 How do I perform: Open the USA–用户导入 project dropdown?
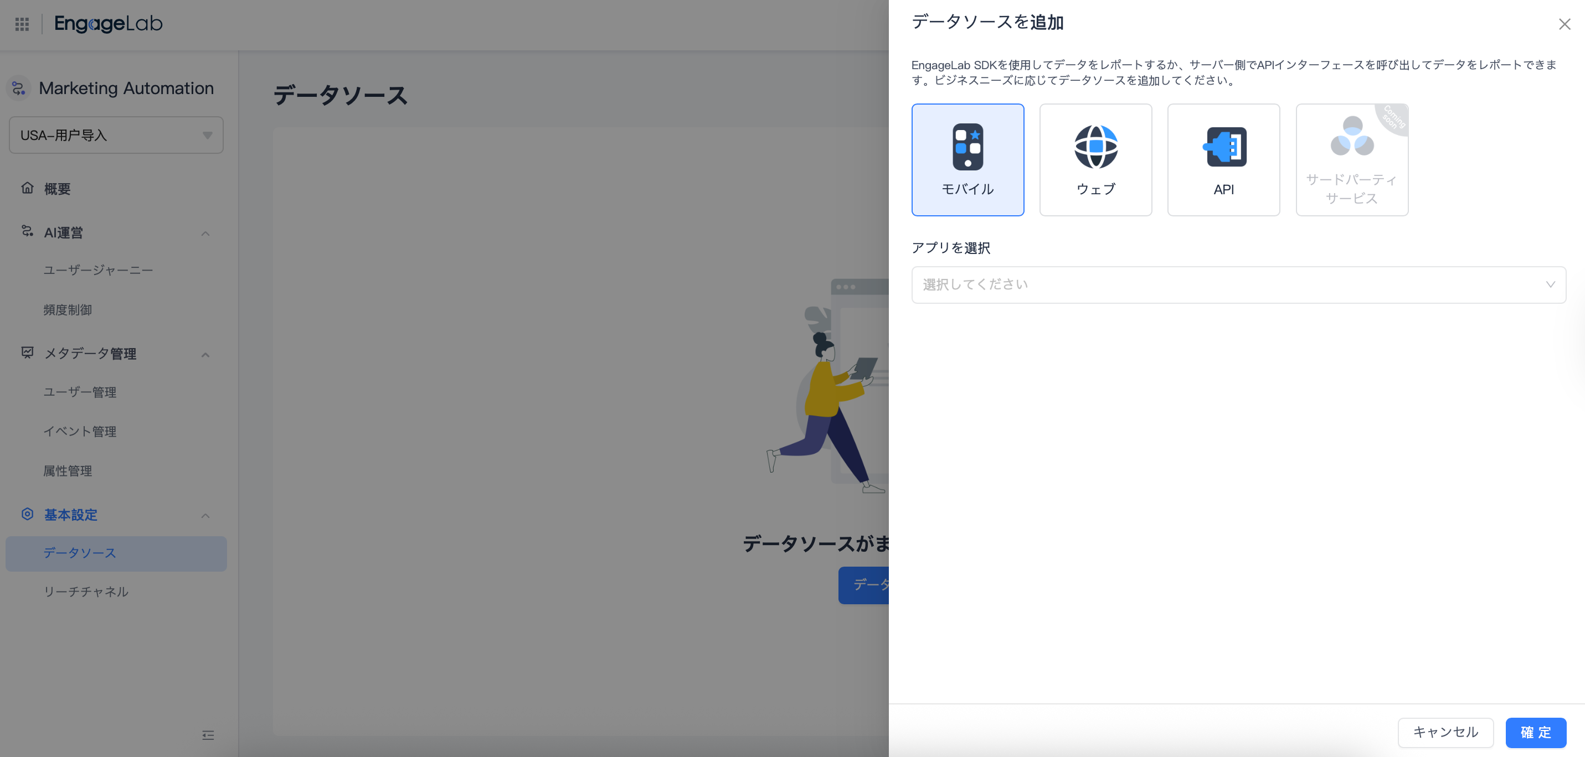tap(116, 134)
